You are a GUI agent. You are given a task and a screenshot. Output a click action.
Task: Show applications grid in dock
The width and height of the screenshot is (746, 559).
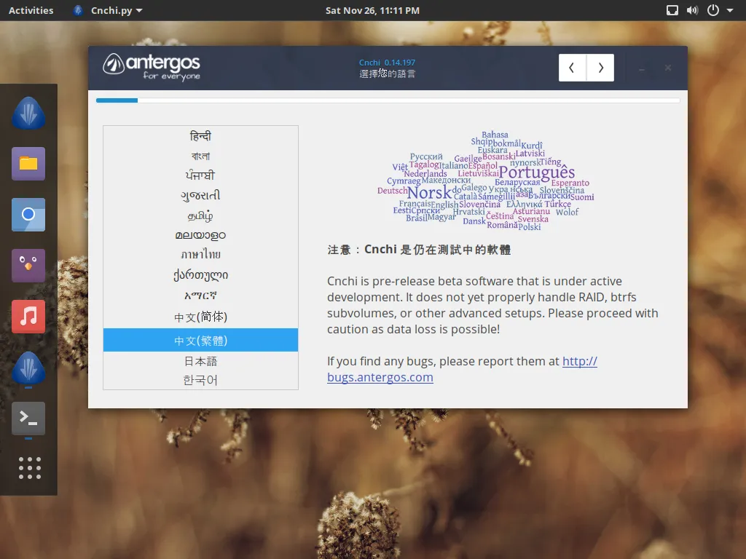click(x=29, y=468)
